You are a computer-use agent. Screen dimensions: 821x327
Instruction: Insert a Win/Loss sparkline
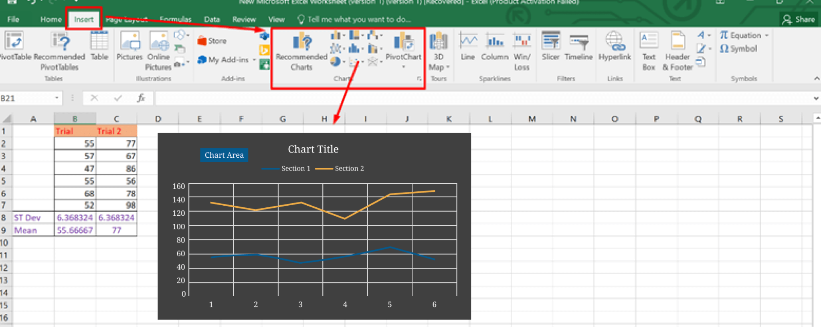coord(522,51)
